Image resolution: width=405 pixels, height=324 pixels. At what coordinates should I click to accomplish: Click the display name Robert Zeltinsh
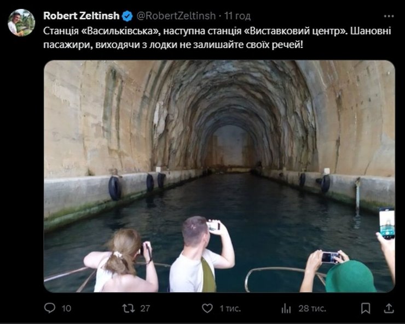click(x=82, y=16)
